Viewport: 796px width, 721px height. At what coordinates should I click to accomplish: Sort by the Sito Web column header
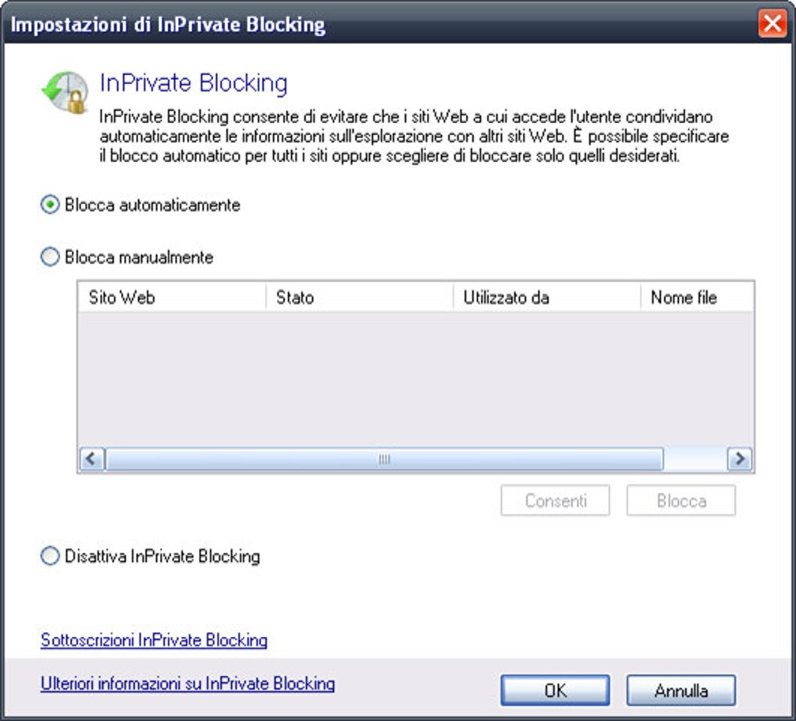point(172,297)
